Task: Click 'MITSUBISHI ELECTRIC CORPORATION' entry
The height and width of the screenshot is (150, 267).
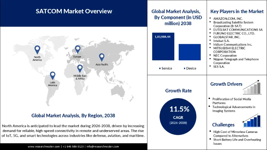Action: pyautogui.click(x=230, y=50)
